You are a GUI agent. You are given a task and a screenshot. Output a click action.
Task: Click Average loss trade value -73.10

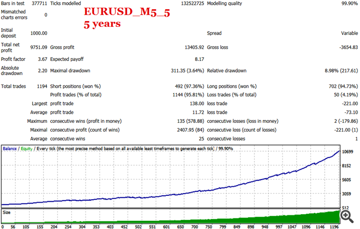point(351,112)
